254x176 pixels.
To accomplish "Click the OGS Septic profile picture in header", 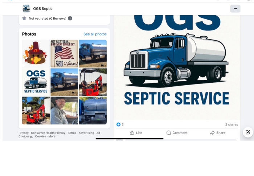I will tap(26, 9).
